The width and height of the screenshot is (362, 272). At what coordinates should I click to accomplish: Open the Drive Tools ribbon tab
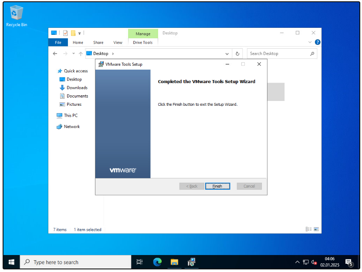coord(143,43)
